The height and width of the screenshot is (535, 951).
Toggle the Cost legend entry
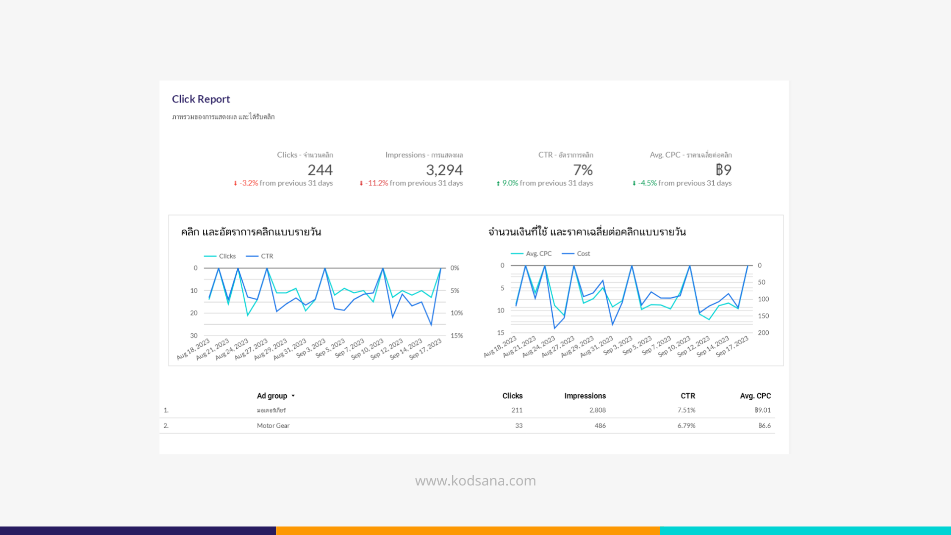[576, 254]
